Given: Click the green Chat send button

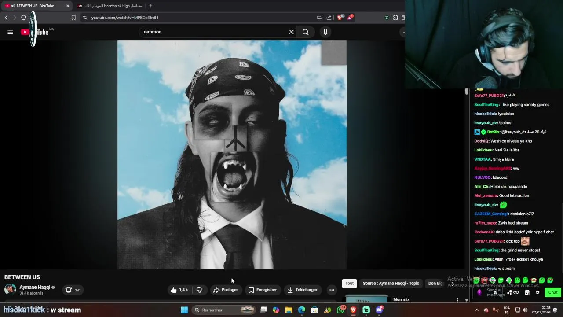Looking at the screenshot, I should coord(553,292).
